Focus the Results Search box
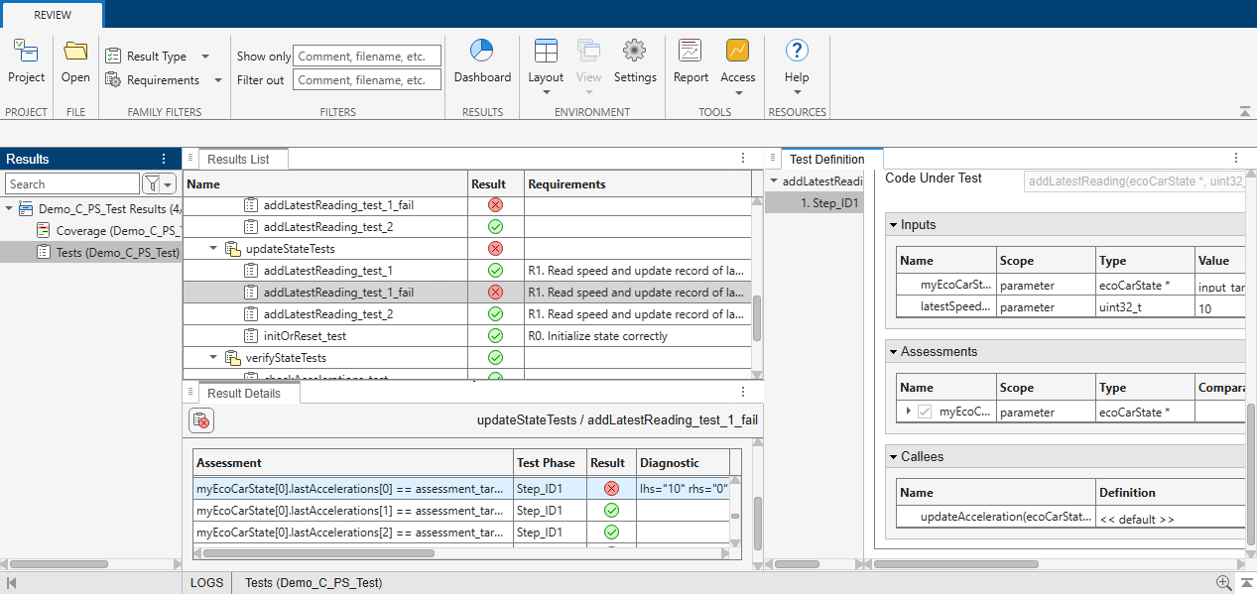Screen dimensions: 1257x594 point(72,183)
